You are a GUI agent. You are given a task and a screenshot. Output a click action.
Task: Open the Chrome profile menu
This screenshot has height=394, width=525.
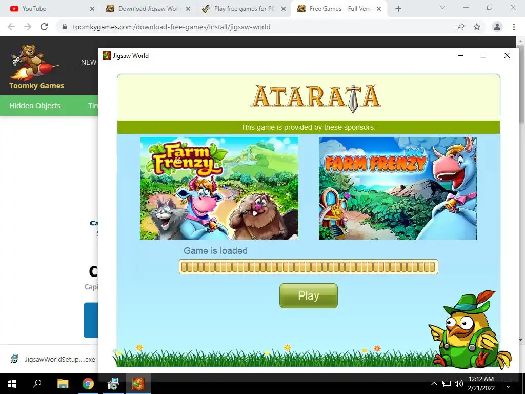(497, 27)
